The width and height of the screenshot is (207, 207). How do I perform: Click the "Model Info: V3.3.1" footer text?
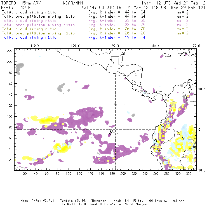[x=37, y=201]
